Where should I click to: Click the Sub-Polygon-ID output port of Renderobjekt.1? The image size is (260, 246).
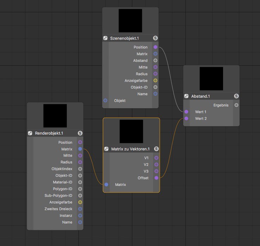pos(80,195)
